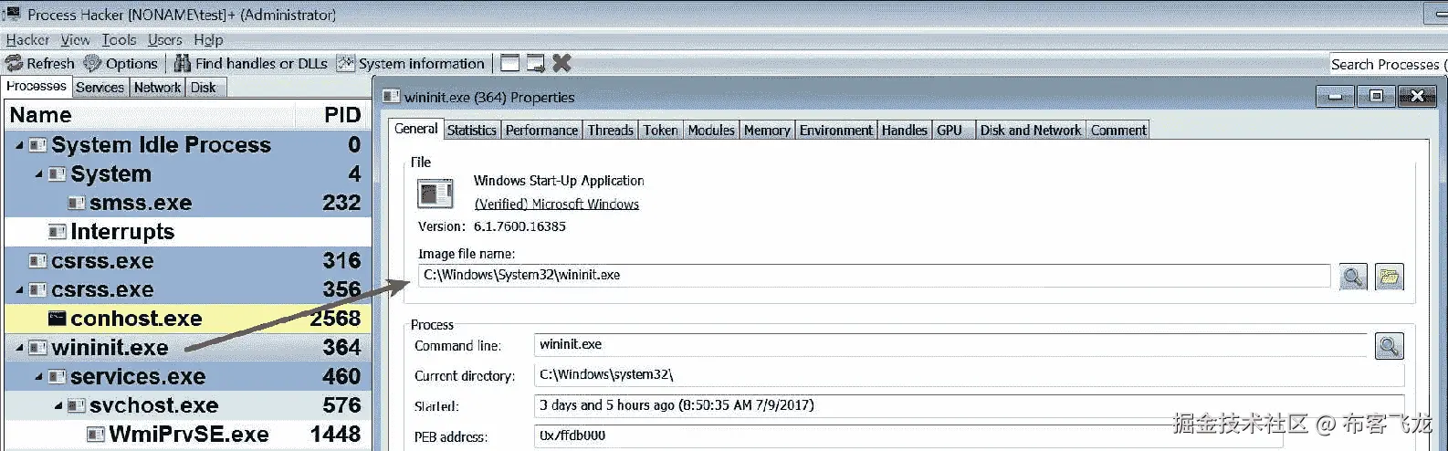Screen dimensions: 1448x451
Task: Switch to the Processes tab
Action: (x=37, y=86)
